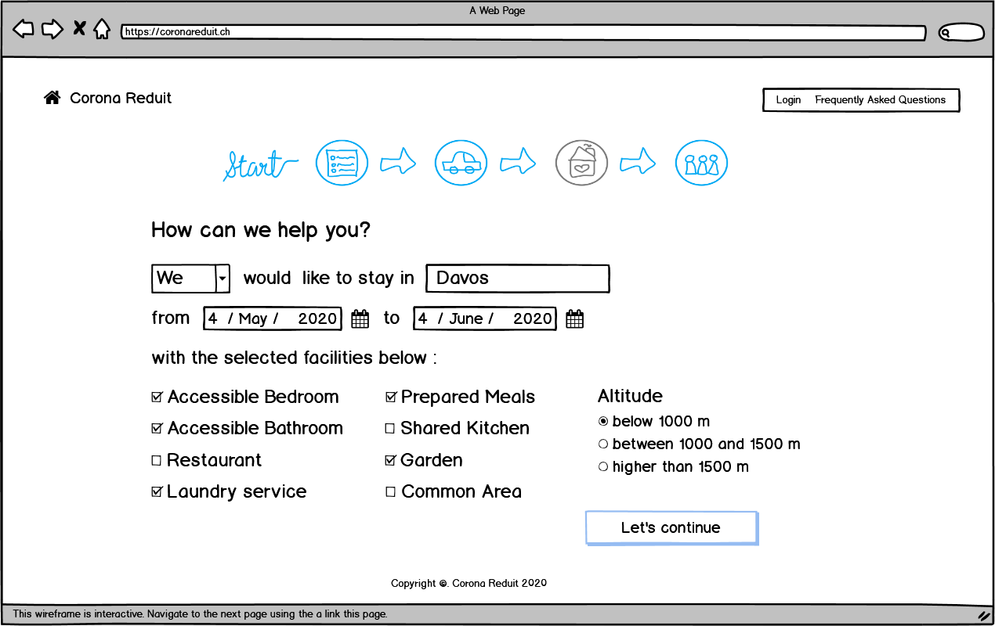The width and height of the screenshot is (995, 626).
Task: Uncheck the Accessible Bedroom checkbox
Action: [x=157, y=398]
